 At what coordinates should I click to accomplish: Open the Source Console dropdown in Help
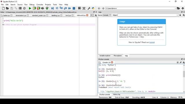click(107, 15)
